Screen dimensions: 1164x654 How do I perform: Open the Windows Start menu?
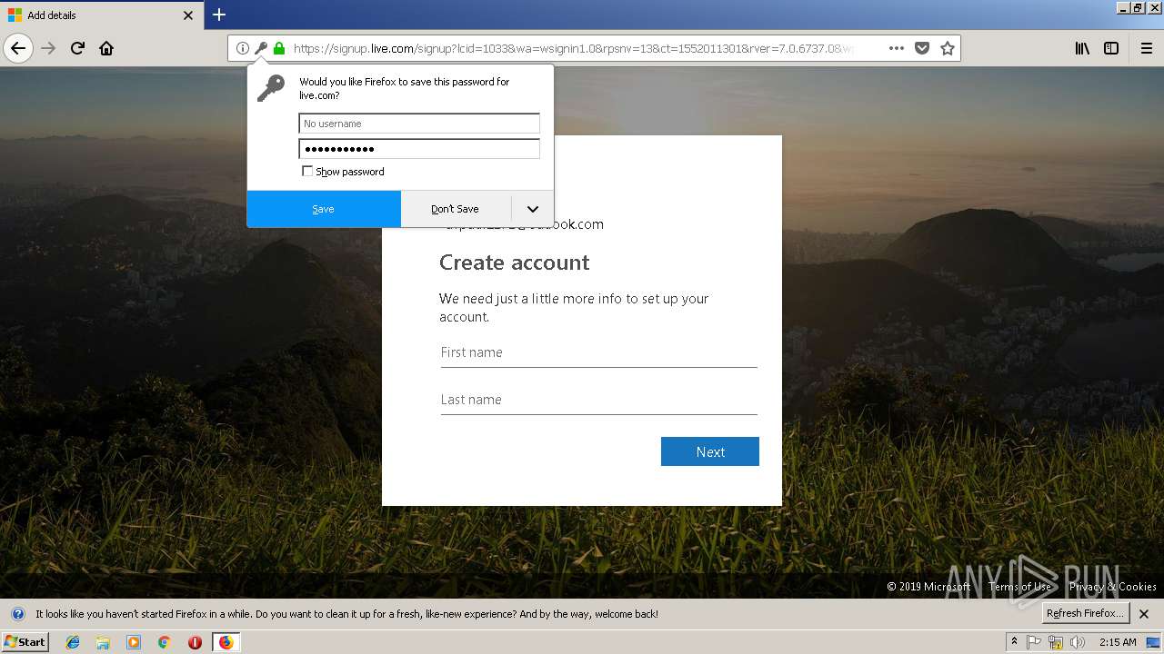25,641
